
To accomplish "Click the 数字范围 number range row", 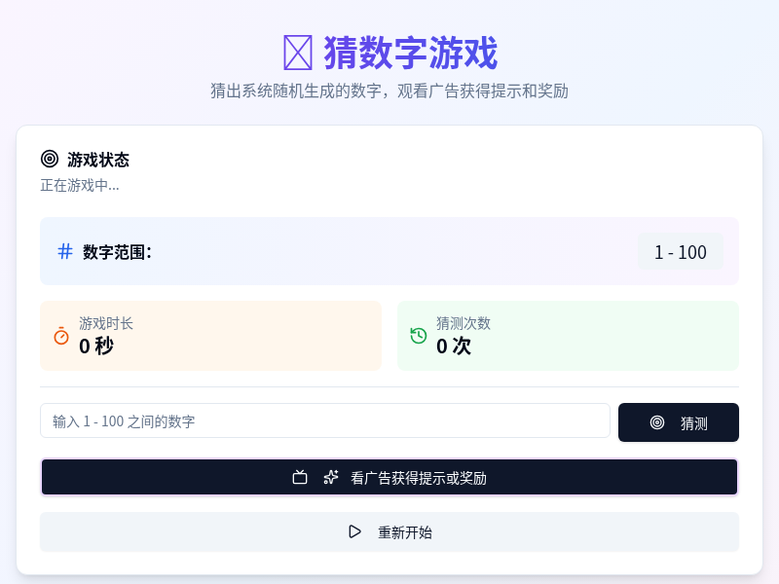I will tap(389, 251).
